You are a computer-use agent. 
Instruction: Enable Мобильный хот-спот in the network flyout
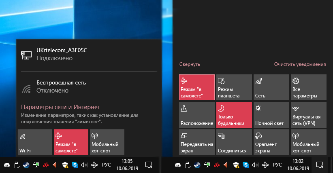[107, 142]
